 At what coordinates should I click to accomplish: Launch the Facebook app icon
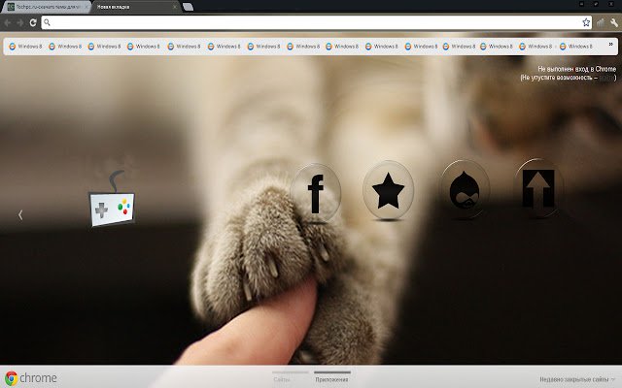tap(316, 194)
